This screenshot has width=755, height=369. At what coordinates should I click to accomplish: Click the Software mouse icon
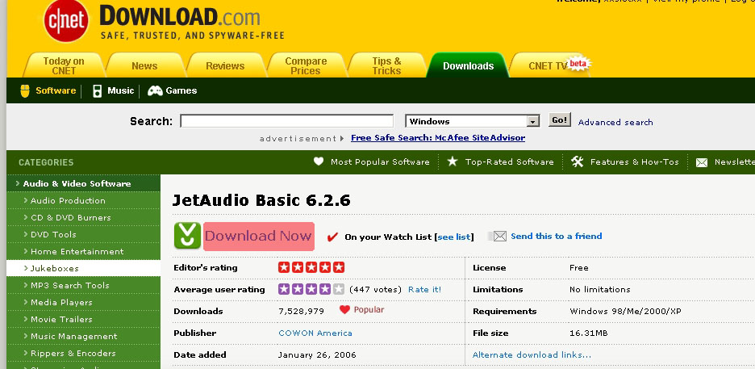coord(25,90)
